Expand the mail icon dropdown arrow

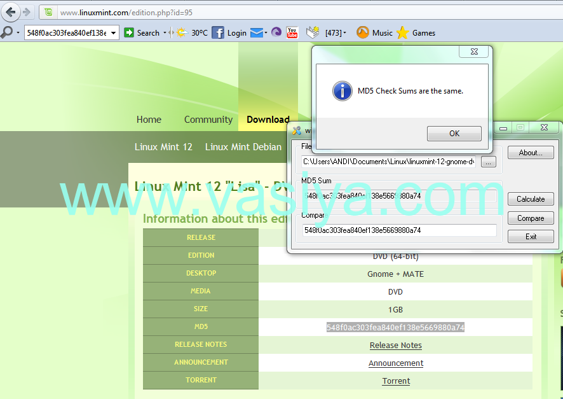point(266,32)
